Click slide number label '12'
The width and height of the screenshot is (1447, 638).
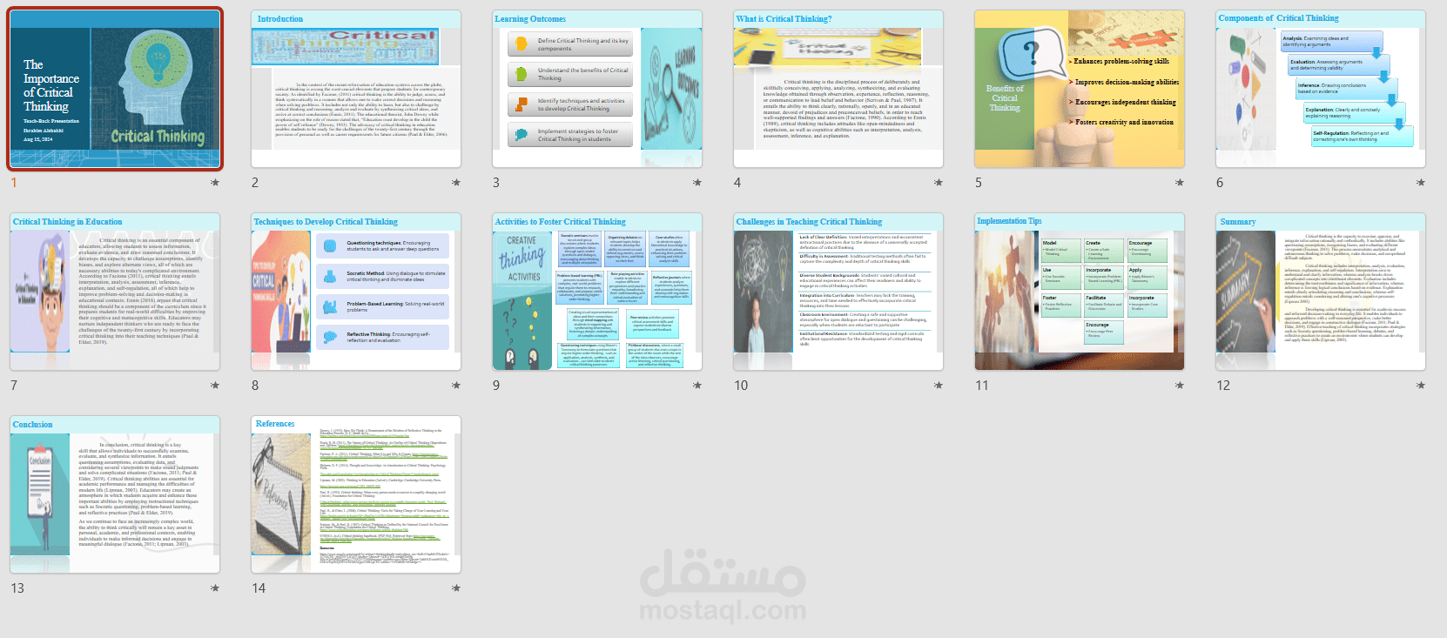[1223, 386]
